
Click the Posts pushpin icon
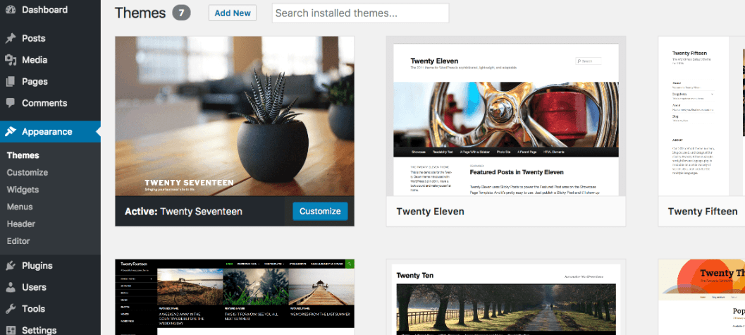pos(11,39)
